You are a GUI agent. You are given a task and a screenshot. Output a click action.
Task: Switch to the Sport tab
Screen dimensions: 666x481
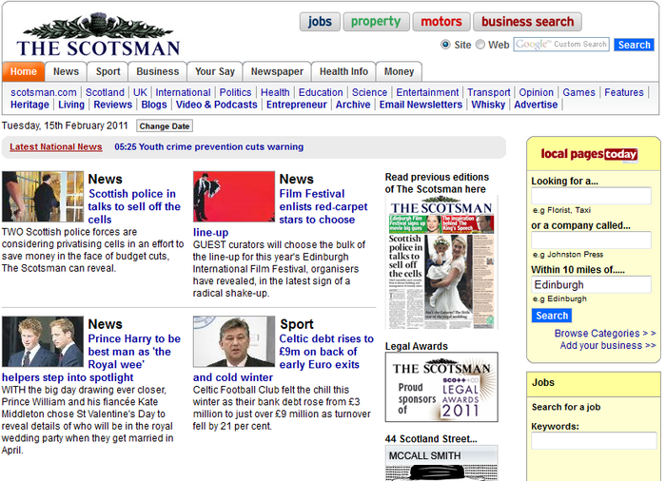(108, 71)
